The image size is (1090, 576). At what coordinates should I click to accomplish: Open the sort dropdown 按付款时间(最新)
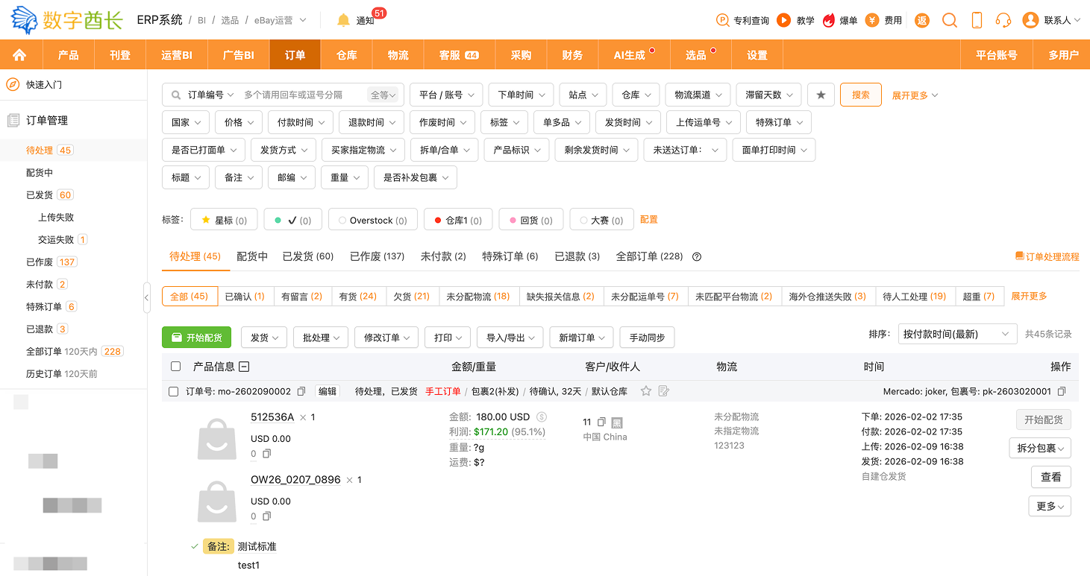(956, 334)
